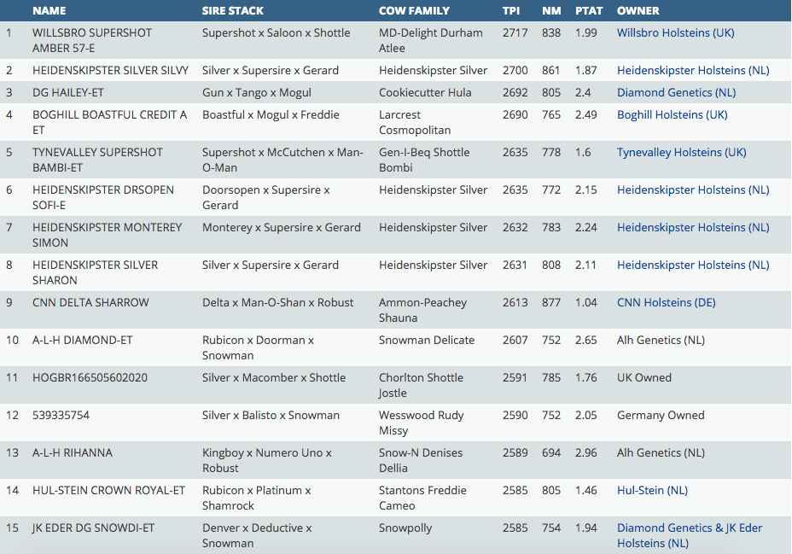Click Diamond Genetics (NL) link for DG Hailey-ET
The image size is (792, 554).
(676, 92)
